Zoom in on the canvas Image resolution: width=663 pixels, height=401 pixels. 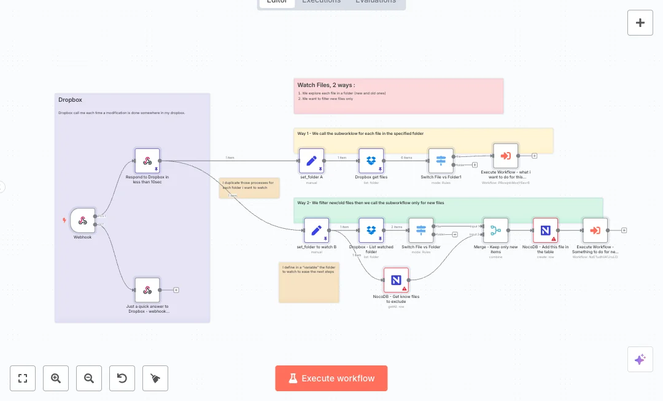point(56,378)
